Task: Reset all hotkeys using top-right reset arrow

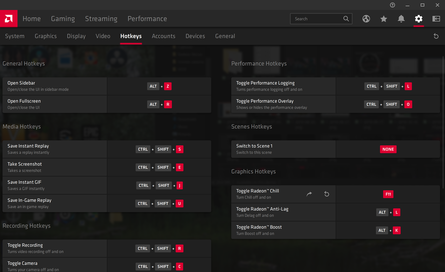Action: [436, 36]
